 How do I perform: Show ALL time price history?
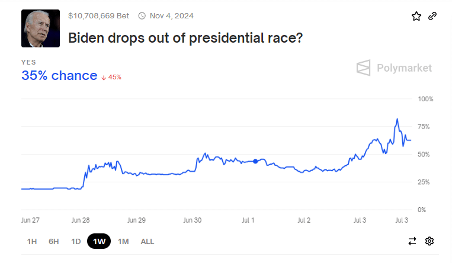(148, 241)
